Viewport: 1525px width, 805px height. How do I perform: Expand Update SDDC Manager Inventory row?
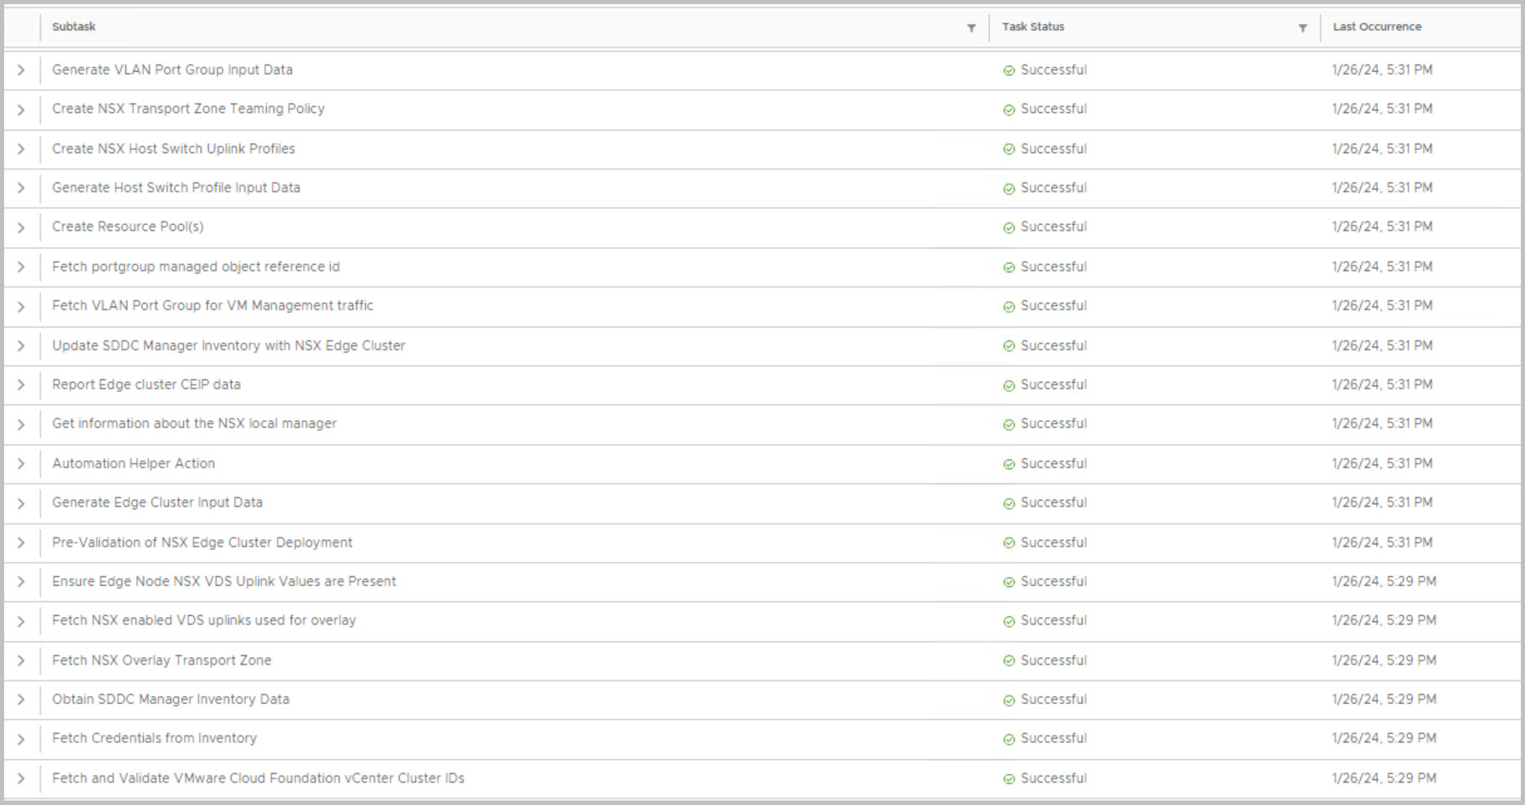tap(21, 346)
